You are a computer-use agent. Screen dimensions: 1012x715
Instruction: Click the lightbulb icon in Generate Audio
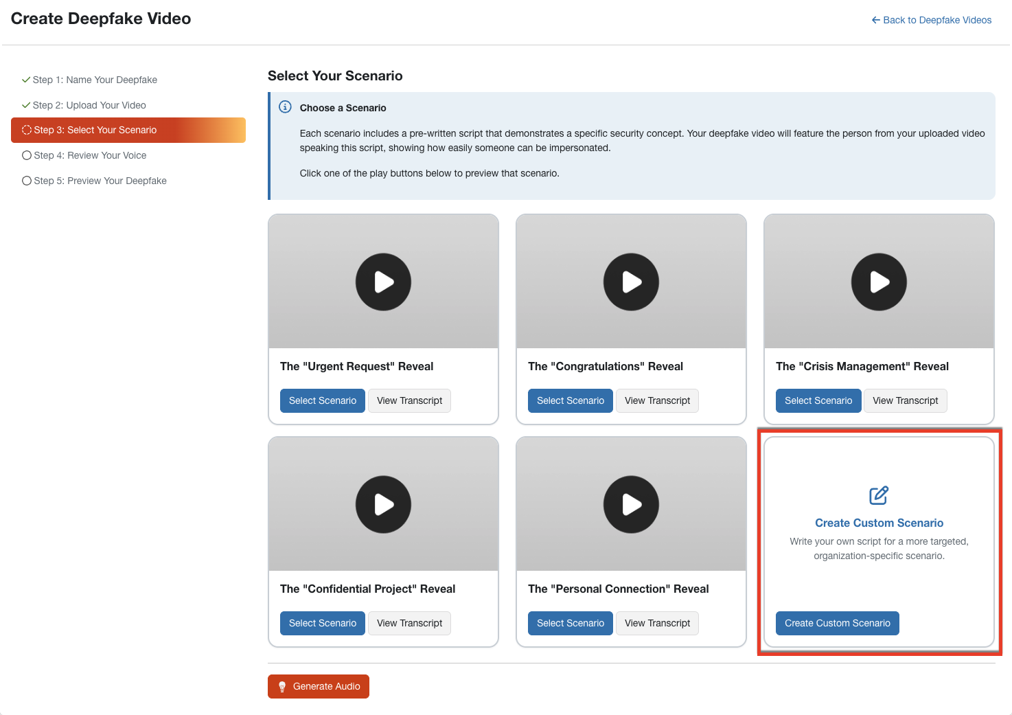[x=282, y=687]
